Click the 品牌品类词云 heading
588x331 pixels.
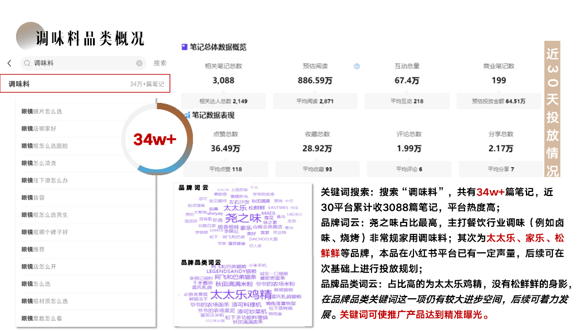tap(200, 262)
